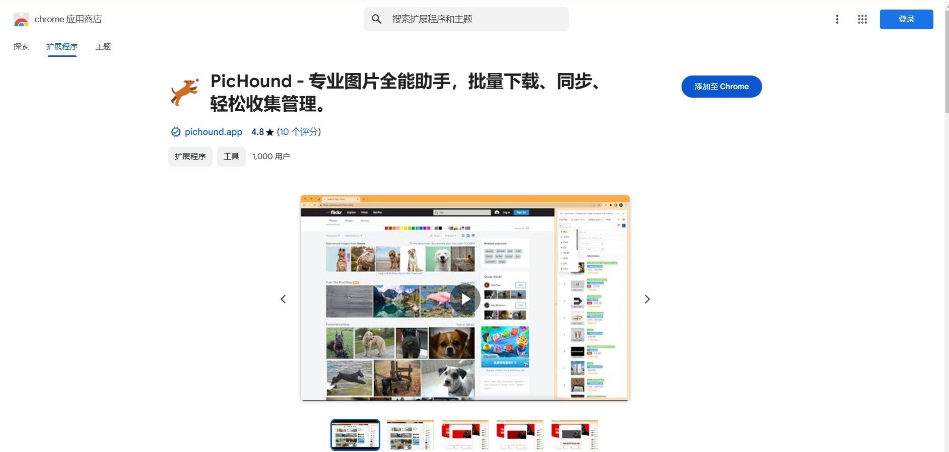Click the Chrome Web Store logo

pyautogui.click(x=21, y=20)
